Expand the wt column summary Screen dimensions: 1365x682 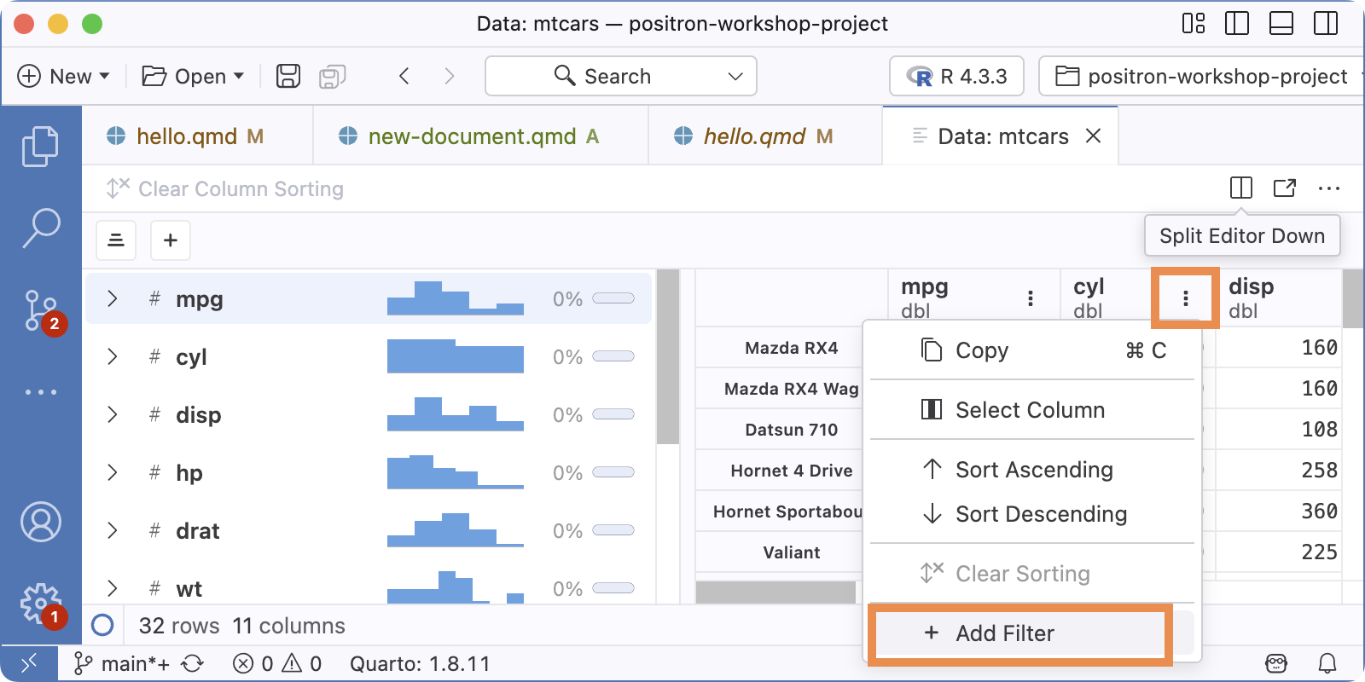(112, 588)
